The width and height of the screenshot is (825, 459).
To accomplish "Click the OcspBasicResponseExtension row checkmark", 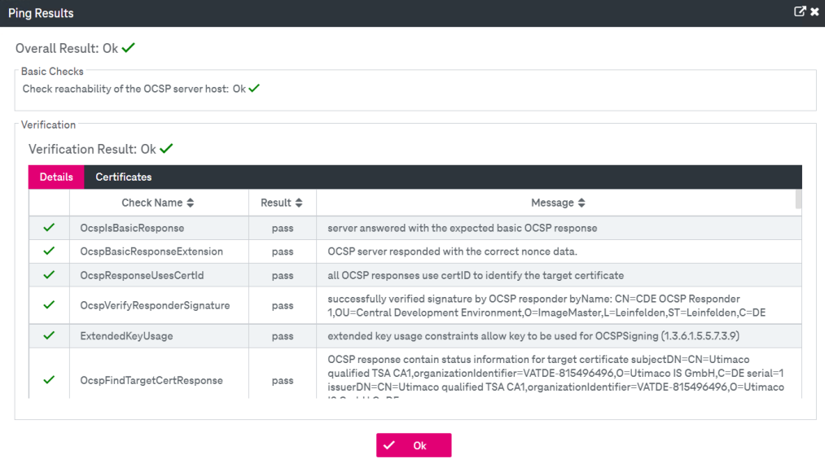I will (49, 251).
